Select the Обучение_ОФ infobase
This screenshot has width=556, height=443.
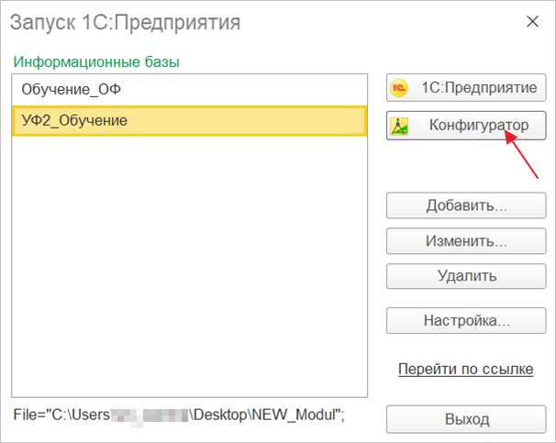(x=71, y=90)
